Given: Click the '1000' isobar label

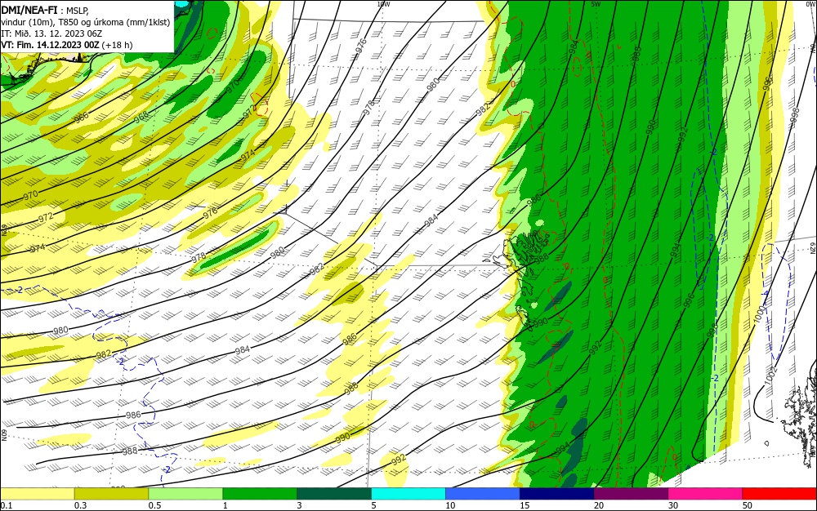Looking at the screenshot, I should point(760,313).
